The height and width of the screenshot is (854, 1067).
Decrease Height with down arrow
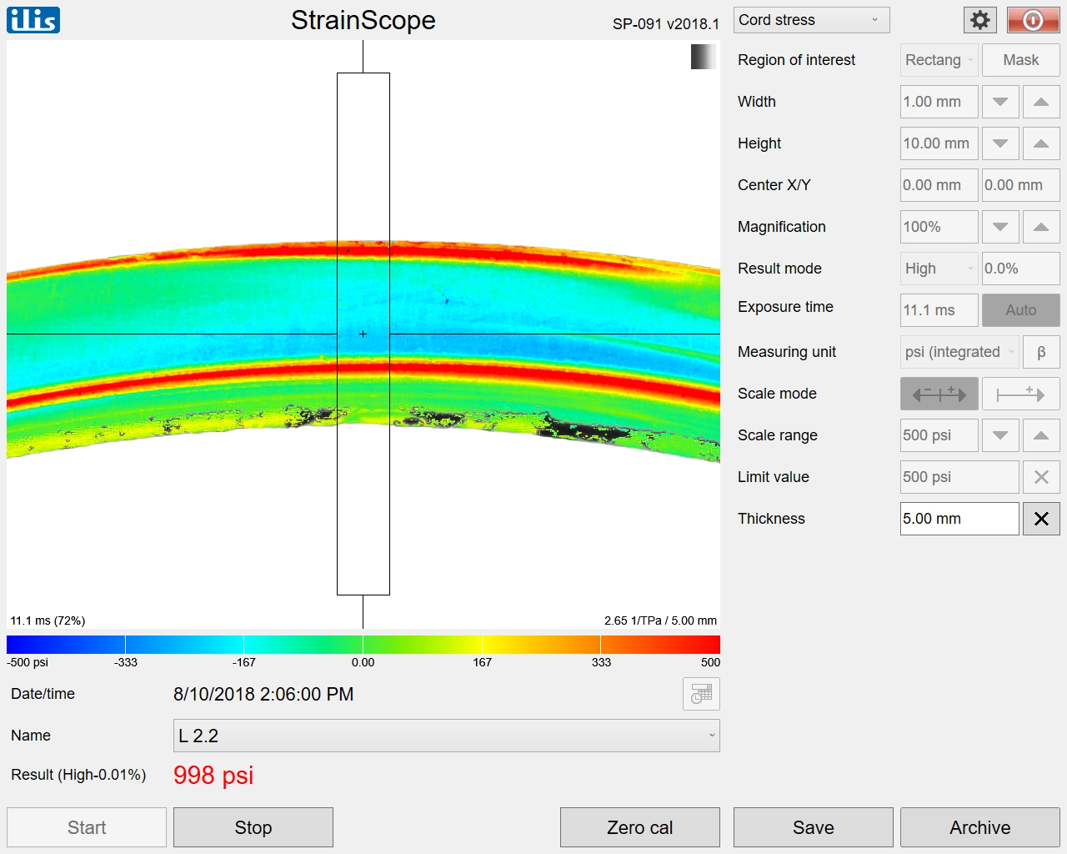pyautogui.click(x=1000, y=143)
